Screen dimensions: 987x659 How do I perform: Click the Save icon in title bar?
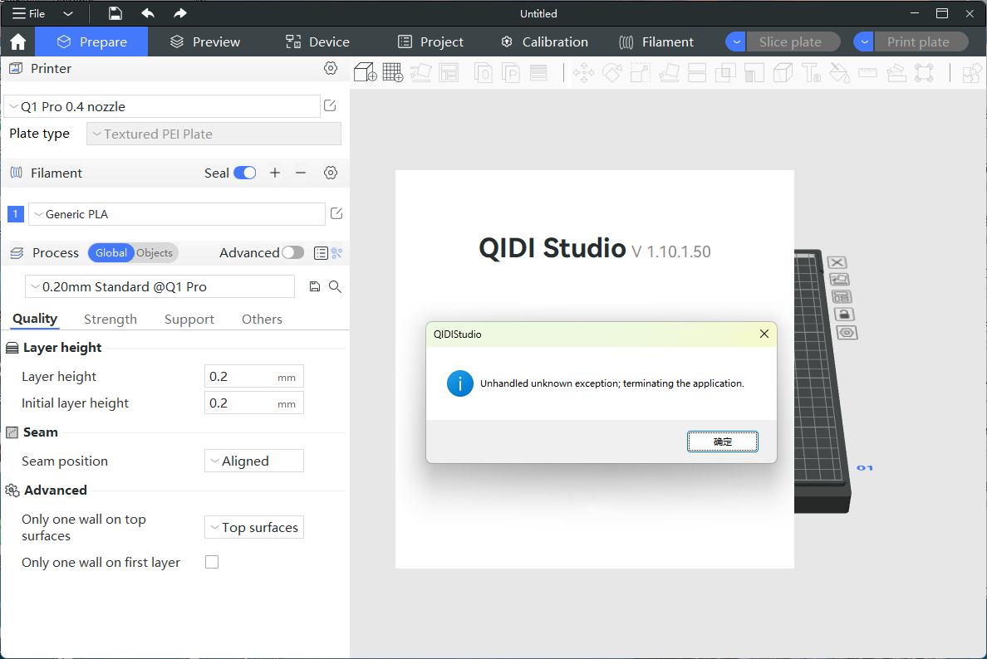pyautogui.click(x=115, y=13)
